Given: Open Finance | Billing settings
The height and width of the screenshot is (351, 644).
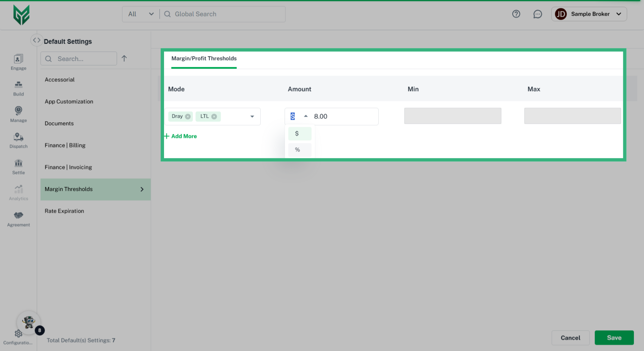Looking at the screenshot, I should tap(65, 145).
